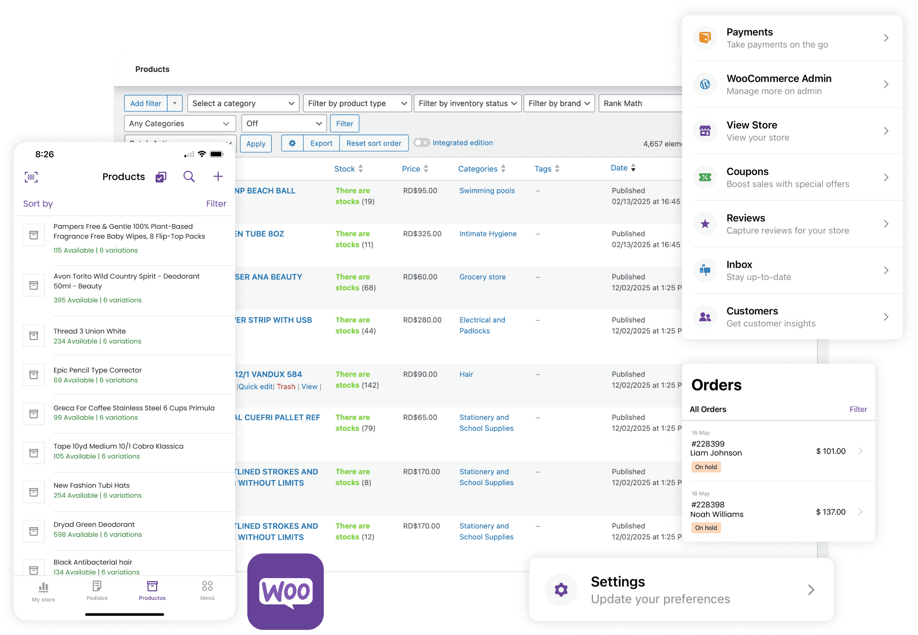Sort the table by Stock arrows
Screen dimensions: 918x635
(361, 169)
